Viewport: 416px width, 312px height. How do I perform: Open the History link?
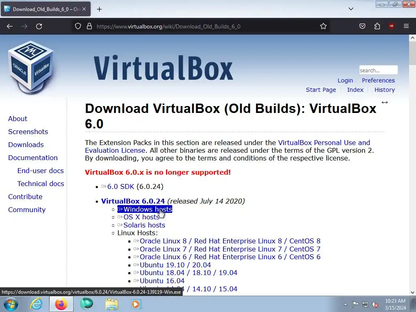384,90
